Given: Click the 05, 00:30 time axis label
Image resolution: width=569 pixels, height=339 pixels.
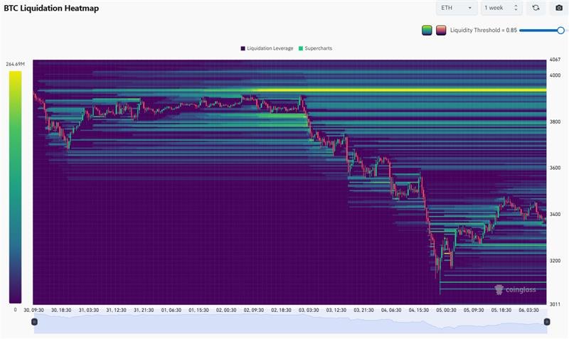Looking at the screenshot, I should (447, 311).
